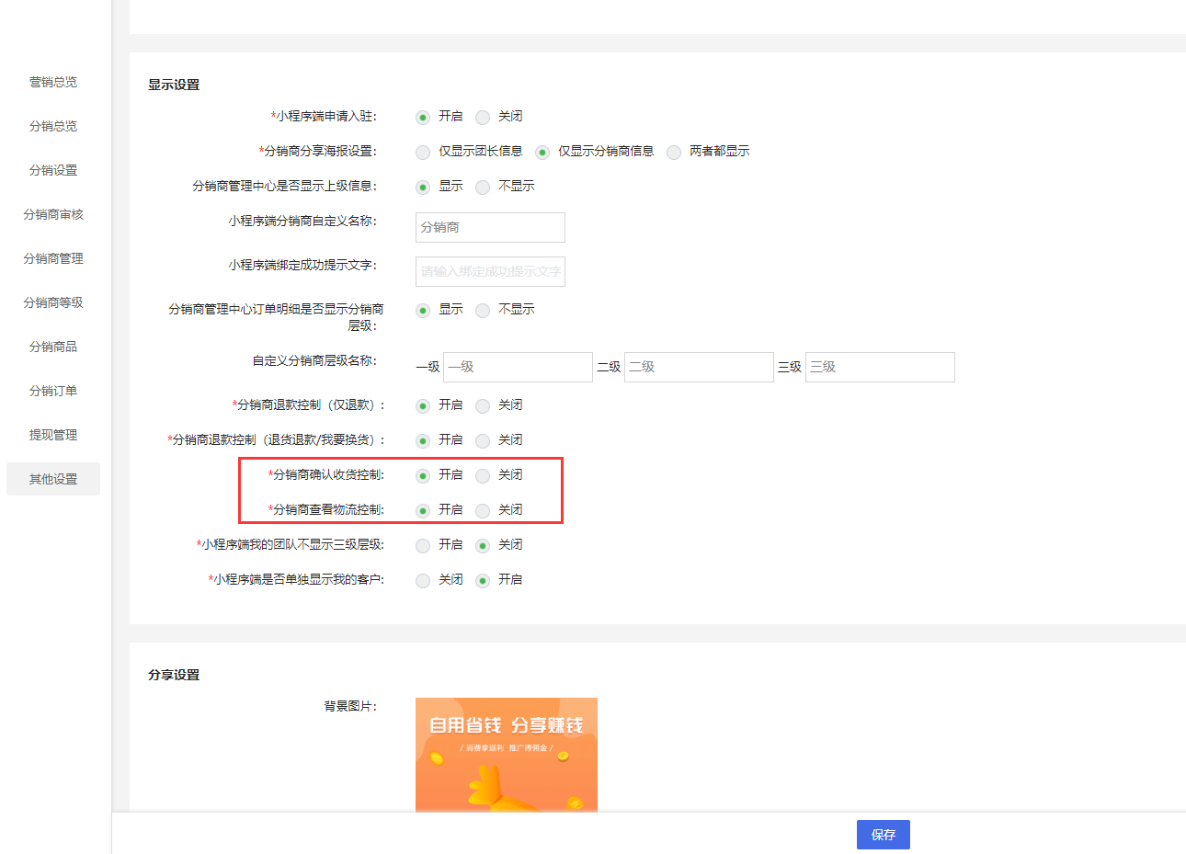Image resolution: width=1186 pixels, height=854 pixels.
Task: Click the 自用省钱 分享赚钱 background image
Action: pyautogui.click(x=507, y=754)
